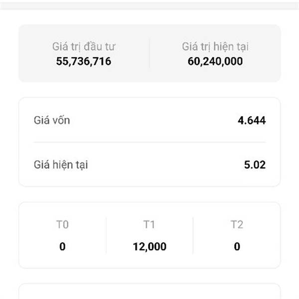This screenshot has height=299, width=299.
Task: Select the 12,000 value under T1
Action: 149,246
